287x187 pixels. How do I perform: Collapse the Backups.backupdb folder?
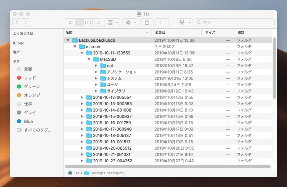click(x=68, y=40)
